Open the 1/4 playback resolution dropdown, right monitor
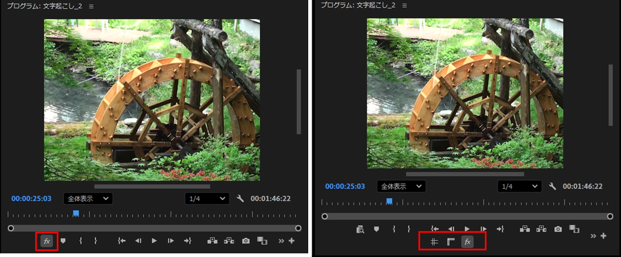Screen dimensions: 621x257 coord(519,186)
